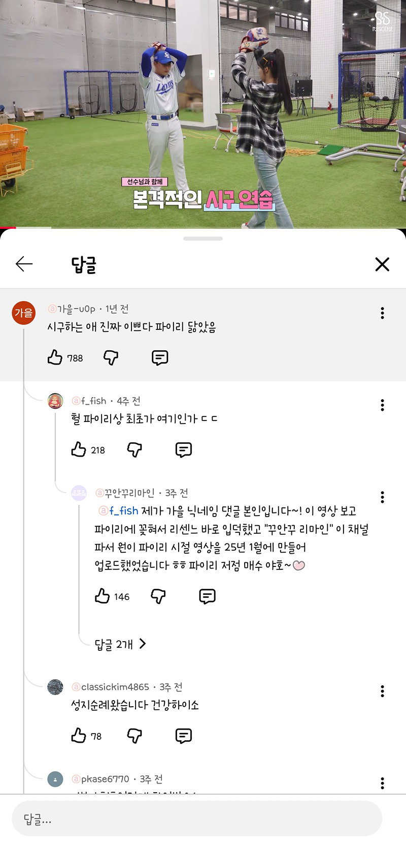The width and height of the screenshot is (406, 845).
Task: Open the @f_fish mention link
Action: (x=118, y=510)
